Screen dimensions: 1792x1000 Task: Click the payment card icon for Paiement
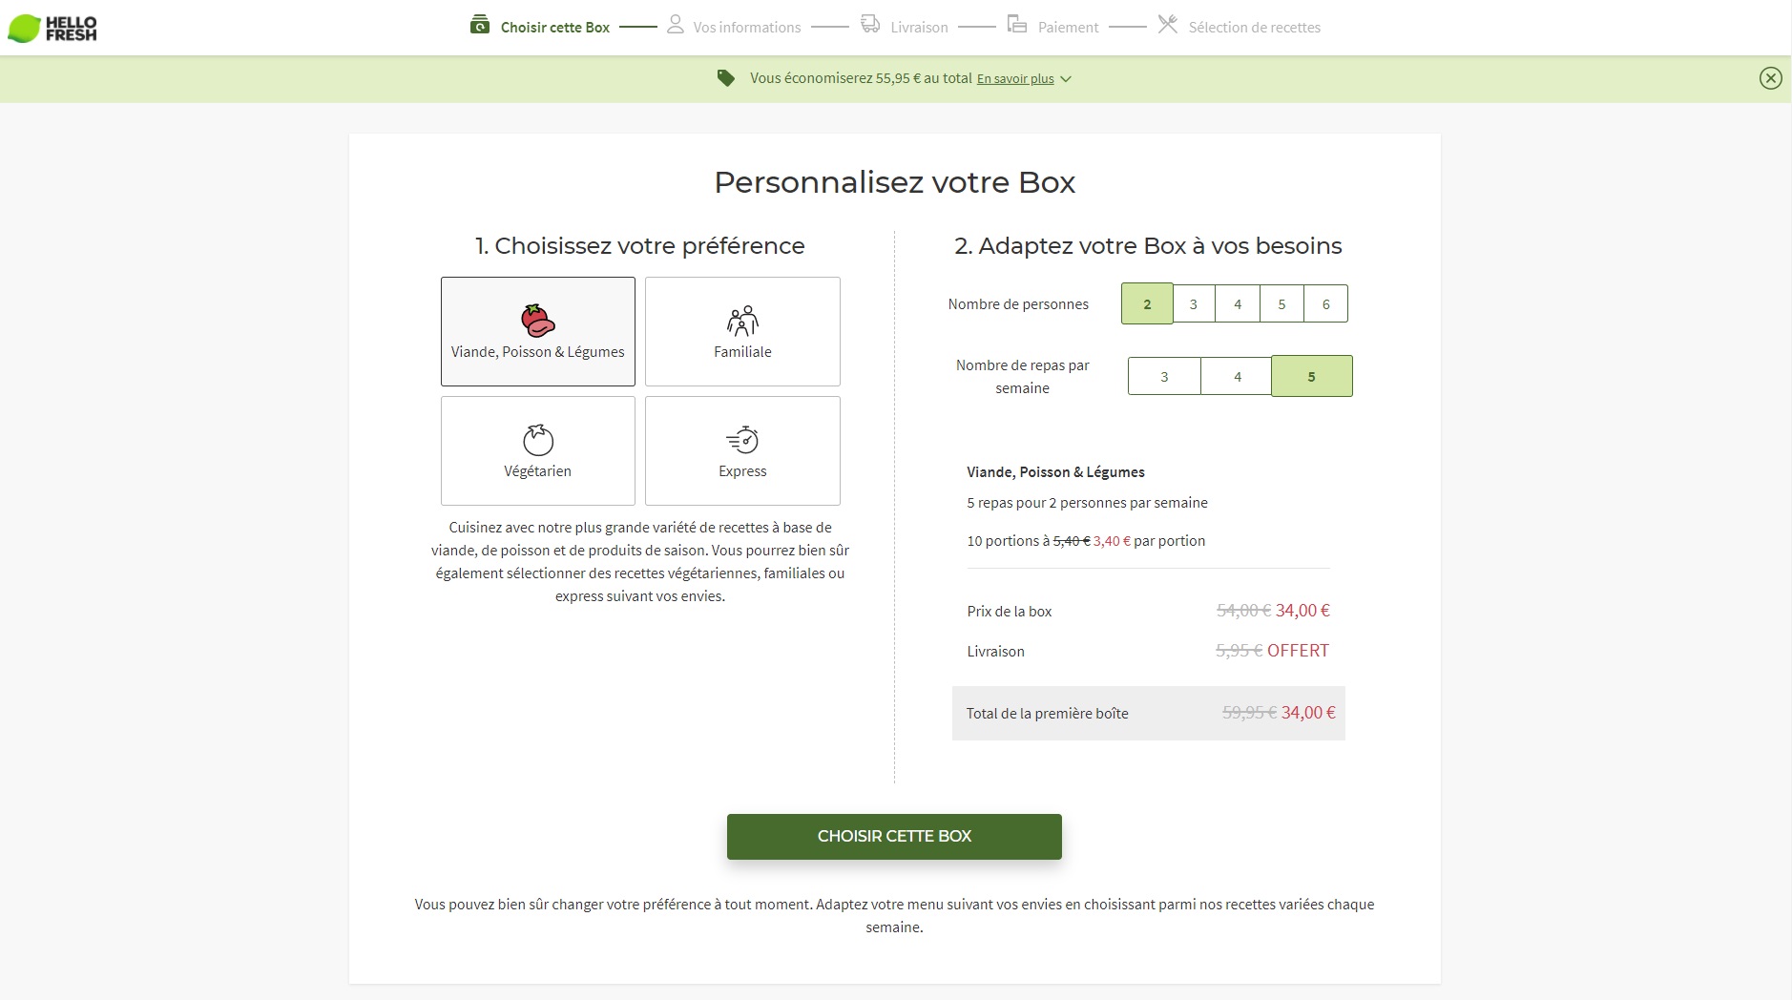coord(1017,25)
